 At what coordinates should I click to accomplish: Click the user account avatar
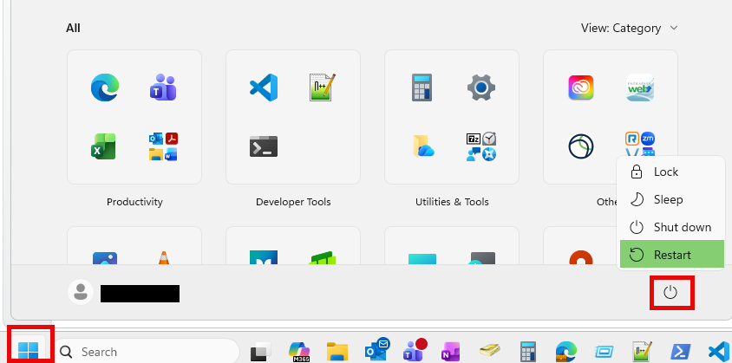pyautogui.click(x=81, y=292)
